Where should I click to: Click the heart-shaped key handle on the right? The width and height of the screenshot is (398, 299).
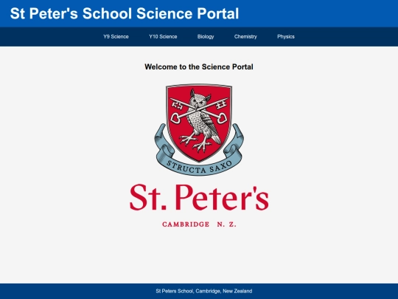(x=222, y=118)
